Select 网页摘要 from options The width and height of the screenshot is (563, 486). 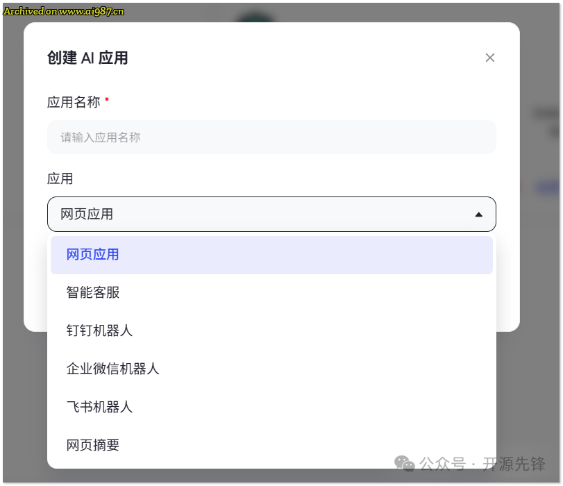click(271, 445)
